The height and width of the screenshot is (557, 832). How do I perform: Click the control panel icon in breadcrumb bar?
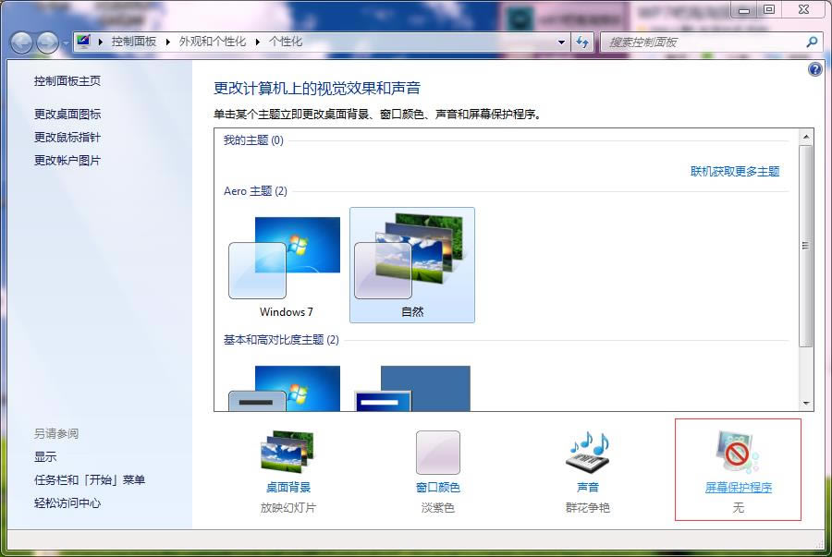click(81, 42)
